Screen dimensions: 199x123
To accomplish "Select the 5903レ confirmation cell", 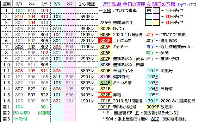I will pyautogui.click(x=87, y=89).
